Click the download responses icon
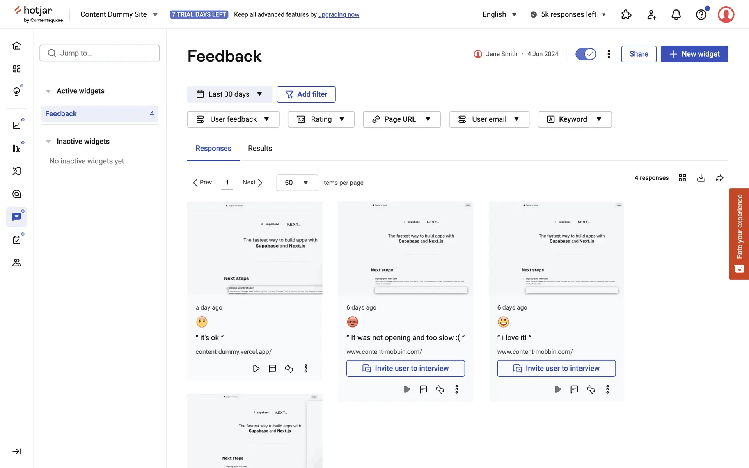749x468 pixels. (x=701, y=178)
